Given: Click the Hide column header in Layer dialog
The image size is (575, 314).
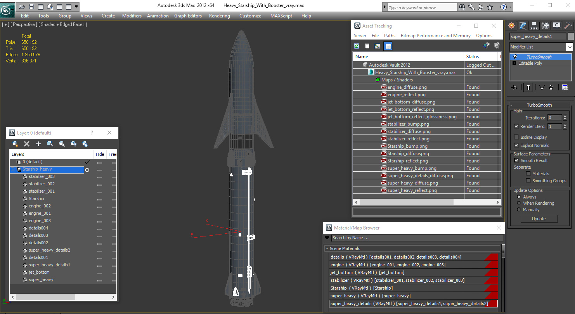Looking at the screenshot, I should pyautogui.click(x=100, y=154).
